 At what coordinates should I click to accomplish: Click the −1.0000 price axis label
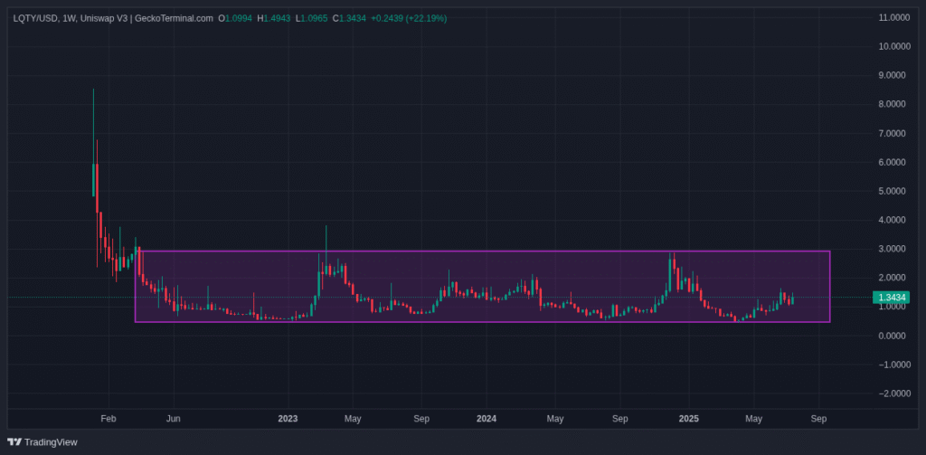[894, 365]
